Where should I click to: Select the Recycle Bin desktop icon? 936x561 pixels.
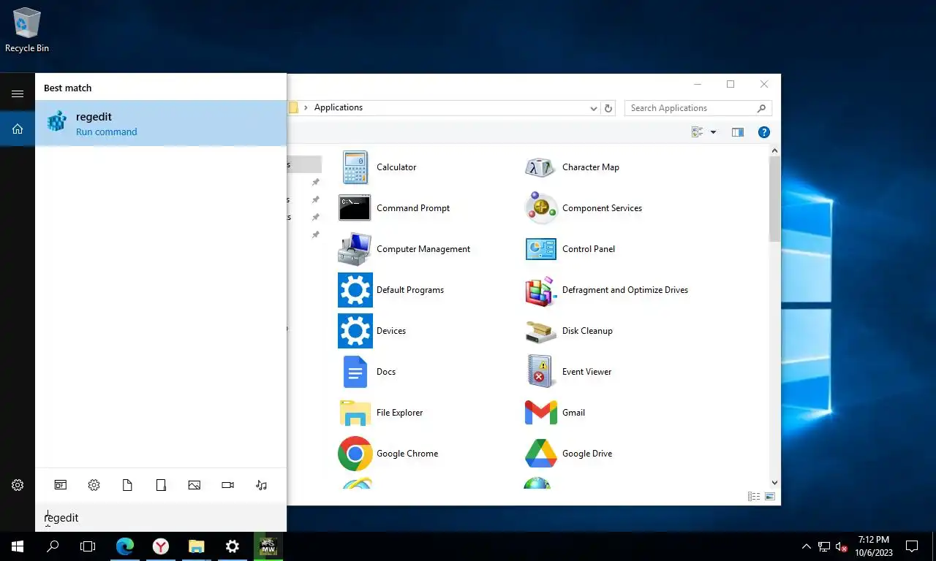click(27, 30)
